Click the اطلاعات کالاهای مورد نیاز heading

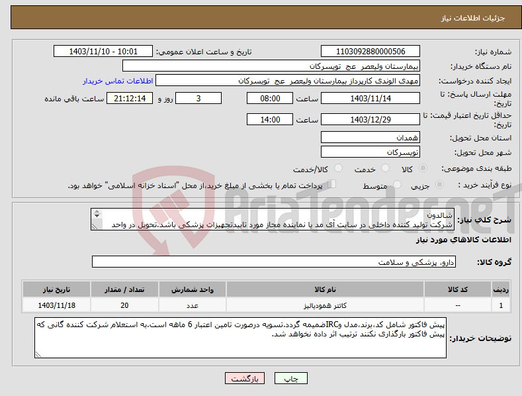(463, 240)
